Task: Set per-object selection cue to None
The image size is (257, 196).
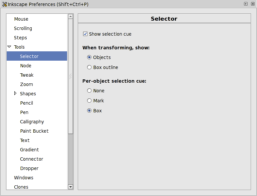Action: [89, 91]
